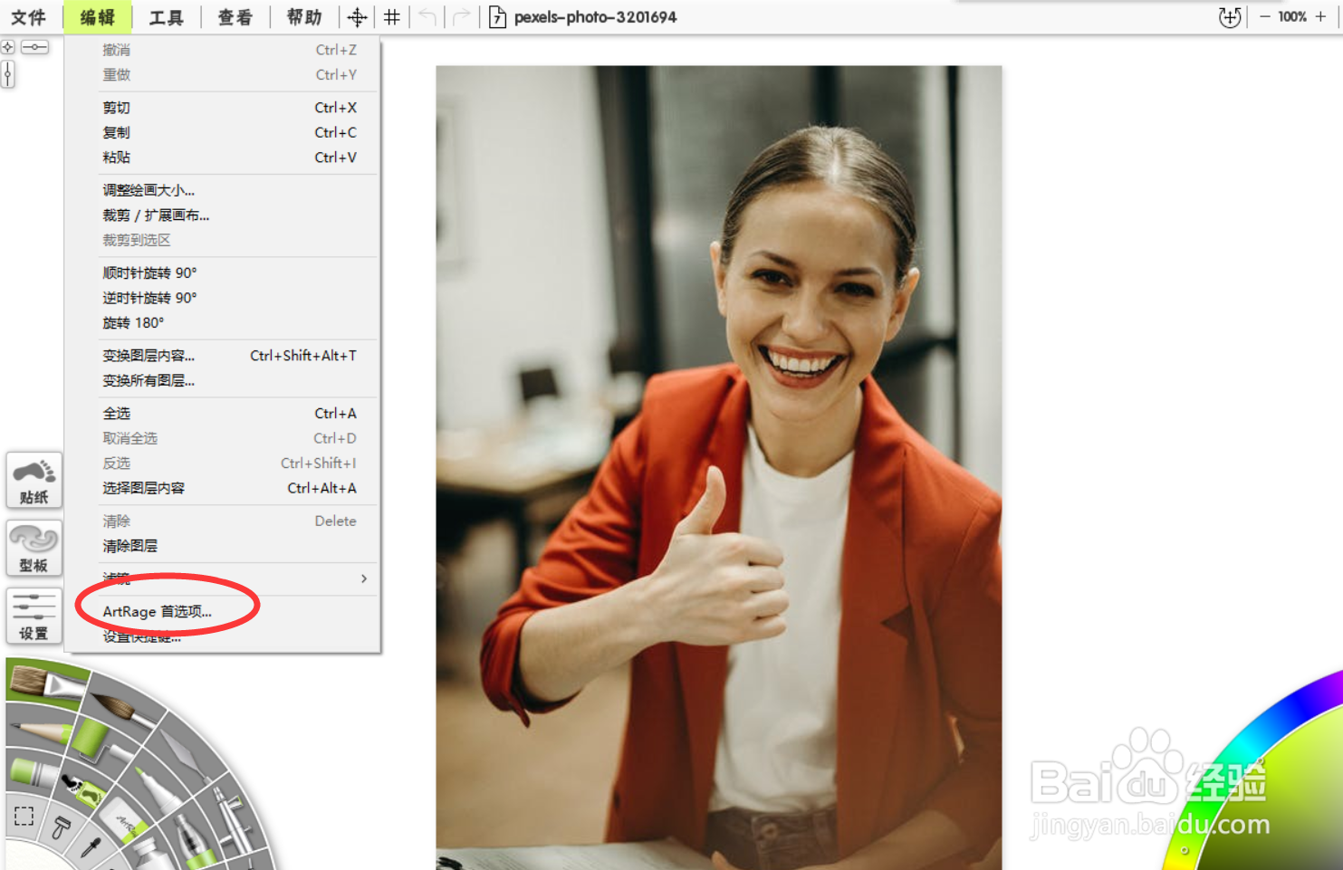Click the document icon beside file name
1343x870 pixels.
point(497,17)
